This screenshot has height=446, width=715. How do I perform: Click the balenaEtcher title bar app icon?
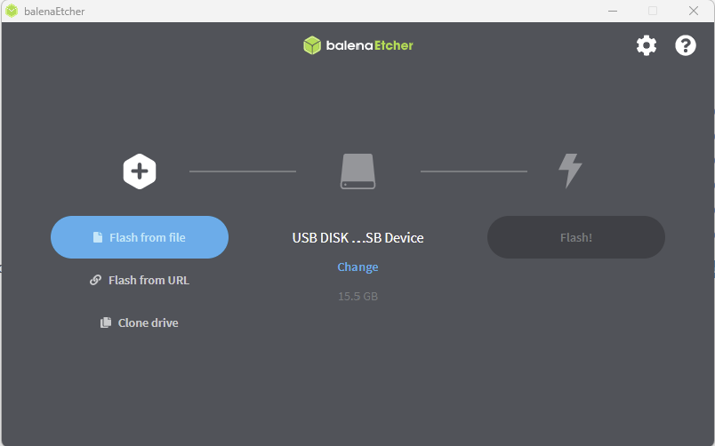click(x=12, y=11)
